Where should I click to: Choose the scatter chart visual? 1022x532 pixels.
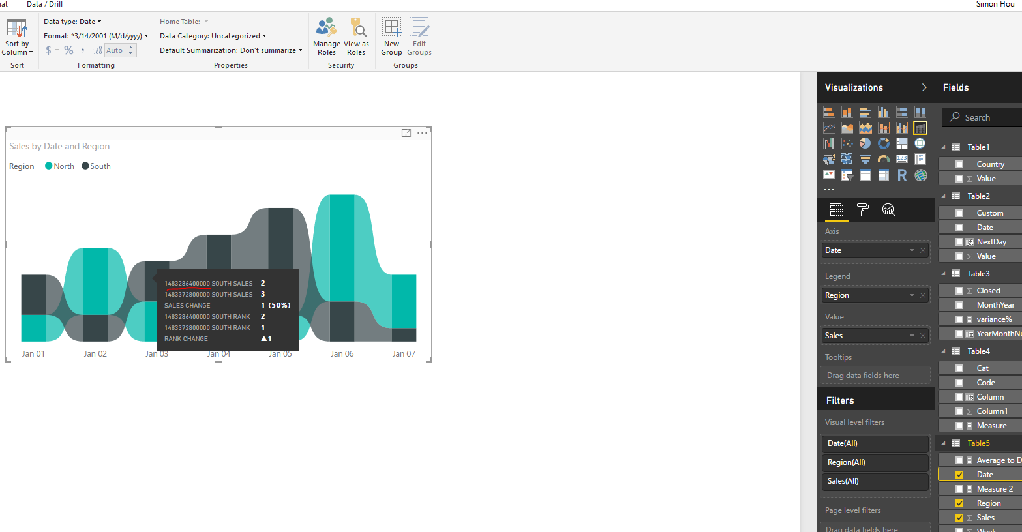coord(847,143)
